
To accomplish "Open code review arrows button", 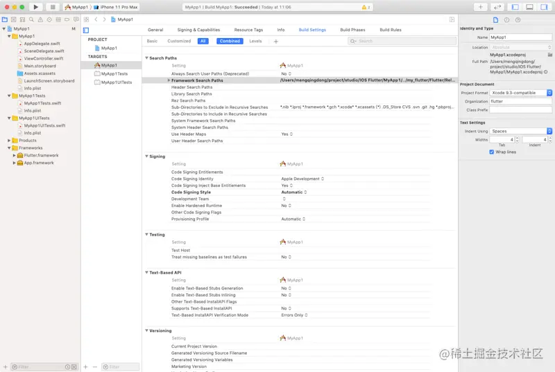I will pyautogui.click(x=497, y=7).
